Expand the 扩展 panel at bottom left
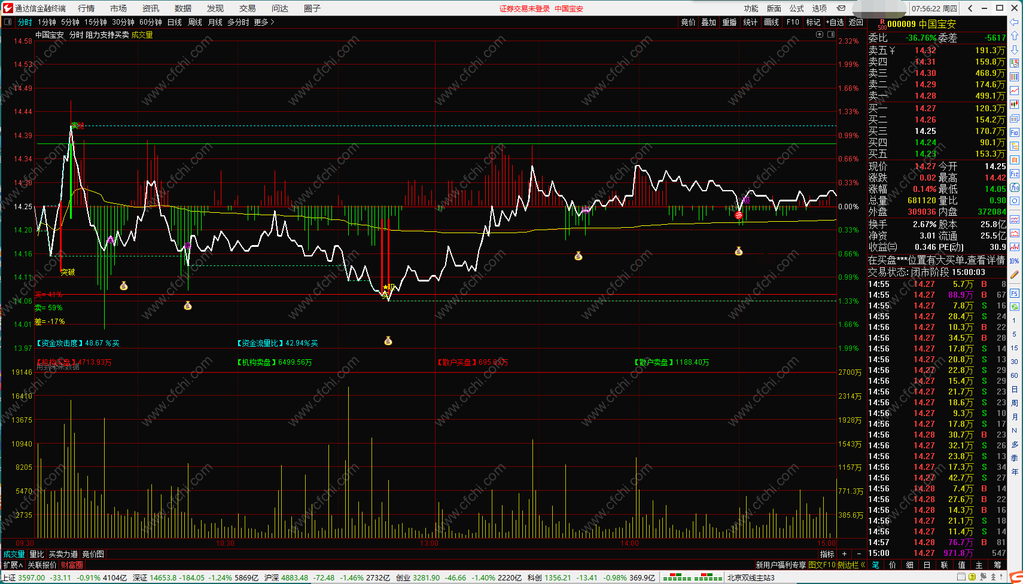The image size is (1023, 584). (x=13, y=565)
